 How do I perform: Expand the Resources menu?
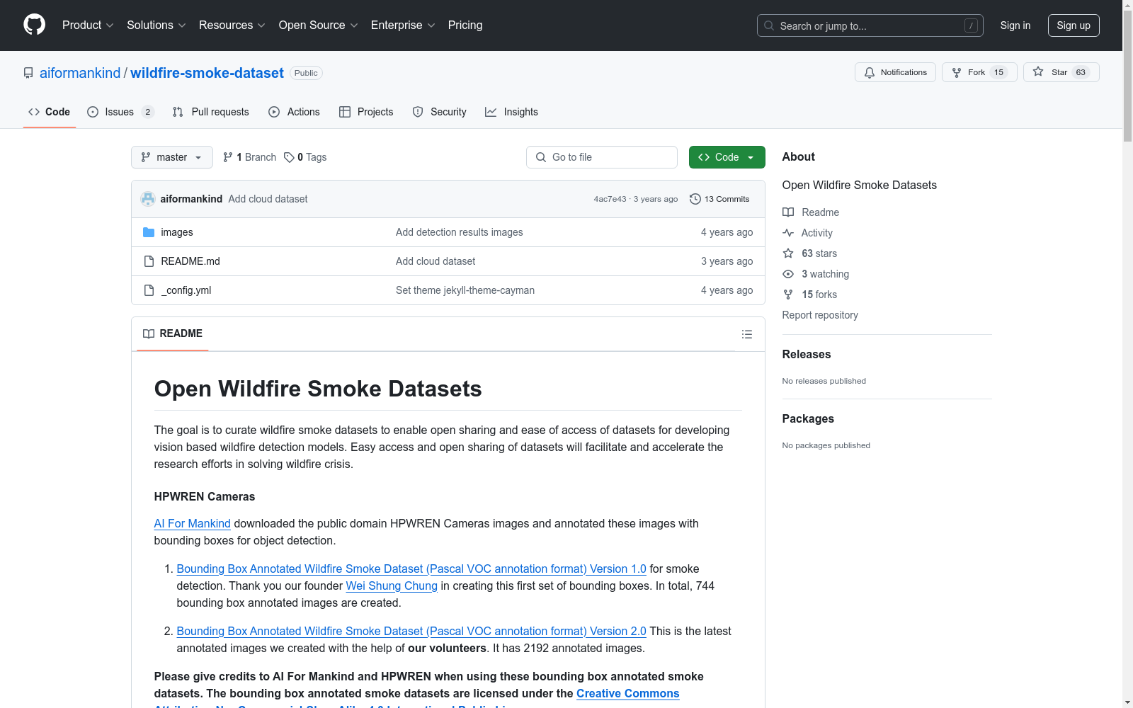click(x=232, y=25)
